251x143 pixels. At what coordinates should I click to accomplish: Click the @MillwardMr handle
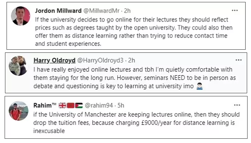tap(101, 11)
